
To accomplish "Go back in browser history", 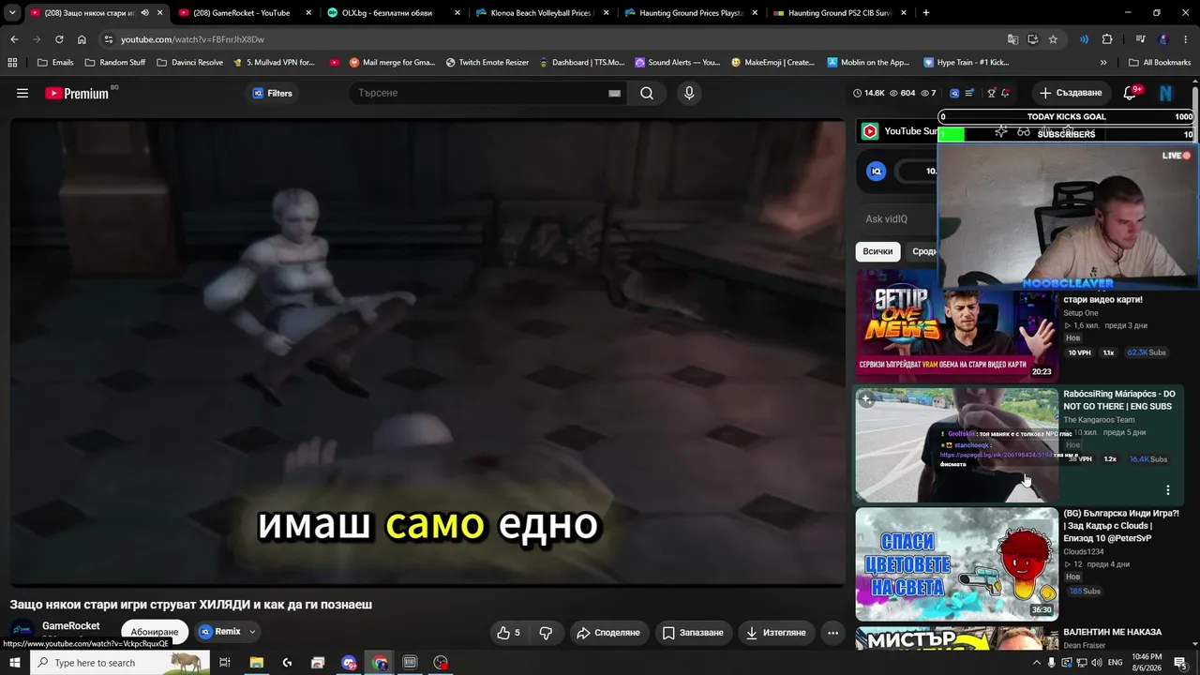I will (x=14, y=39).
